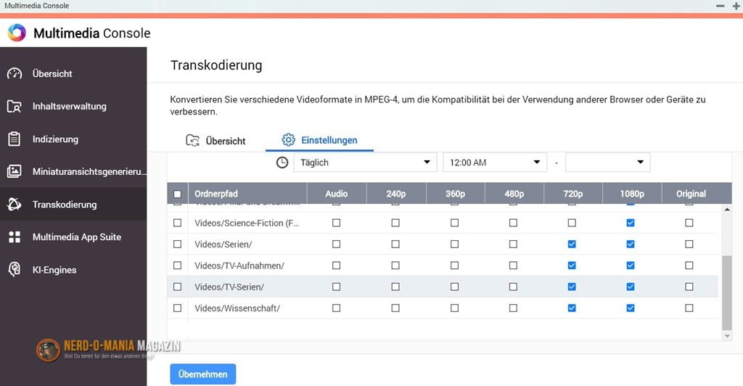Switch to the Übersicht tab under Transkodierung

pos(215,141)
